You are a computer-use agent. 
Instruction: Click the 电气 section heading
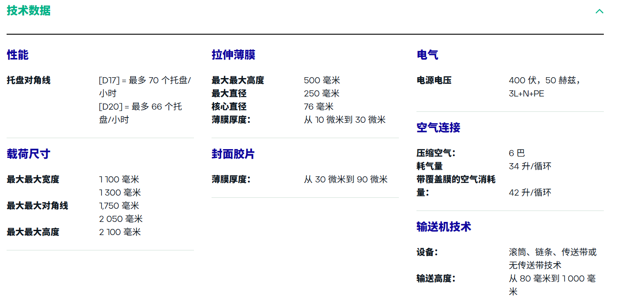tap(427, 55)
